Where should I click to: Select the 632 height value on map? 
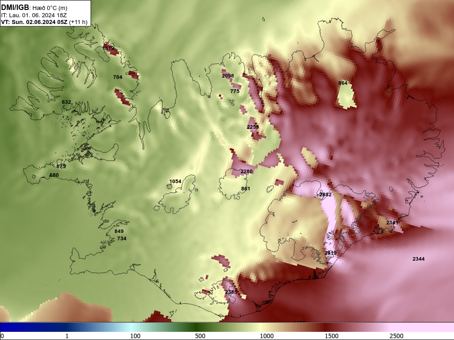66,102
